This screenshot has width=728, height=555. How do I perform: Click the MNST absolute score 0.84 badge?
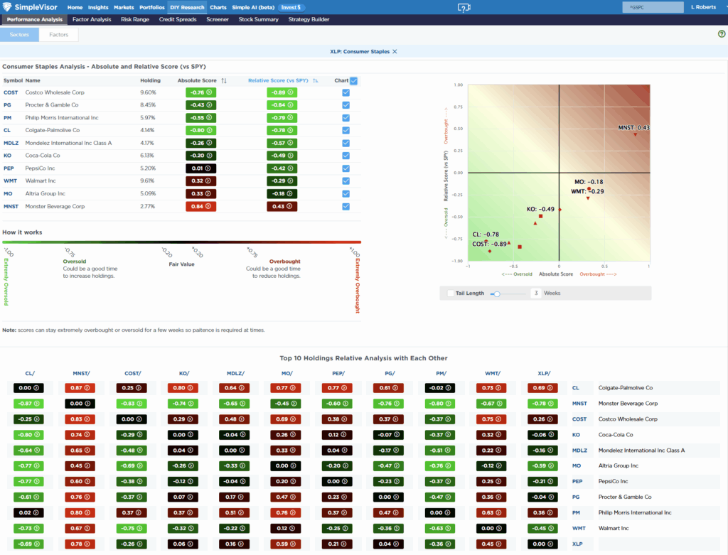coord(200,206)
